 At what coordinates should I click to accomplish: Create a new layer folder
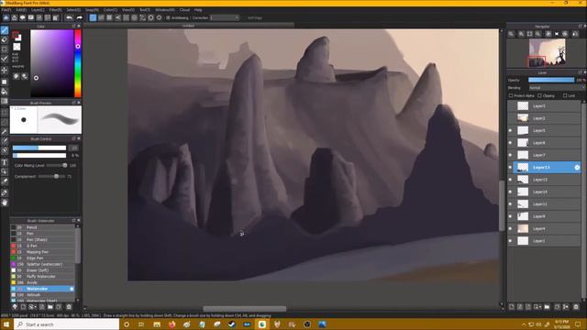[x=547, y=307]
